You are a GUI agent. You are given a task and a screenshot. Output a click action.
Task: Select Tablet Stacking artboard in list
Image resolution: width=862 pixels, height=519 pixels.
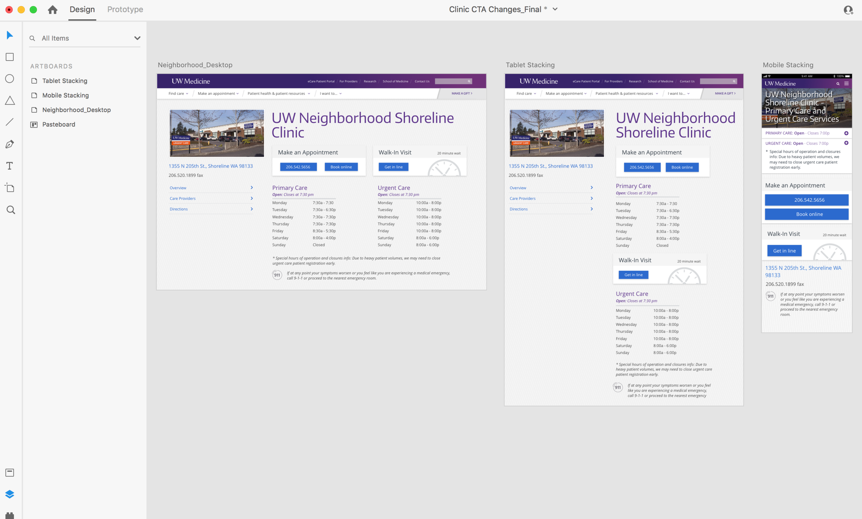click(x=64, y=81)
